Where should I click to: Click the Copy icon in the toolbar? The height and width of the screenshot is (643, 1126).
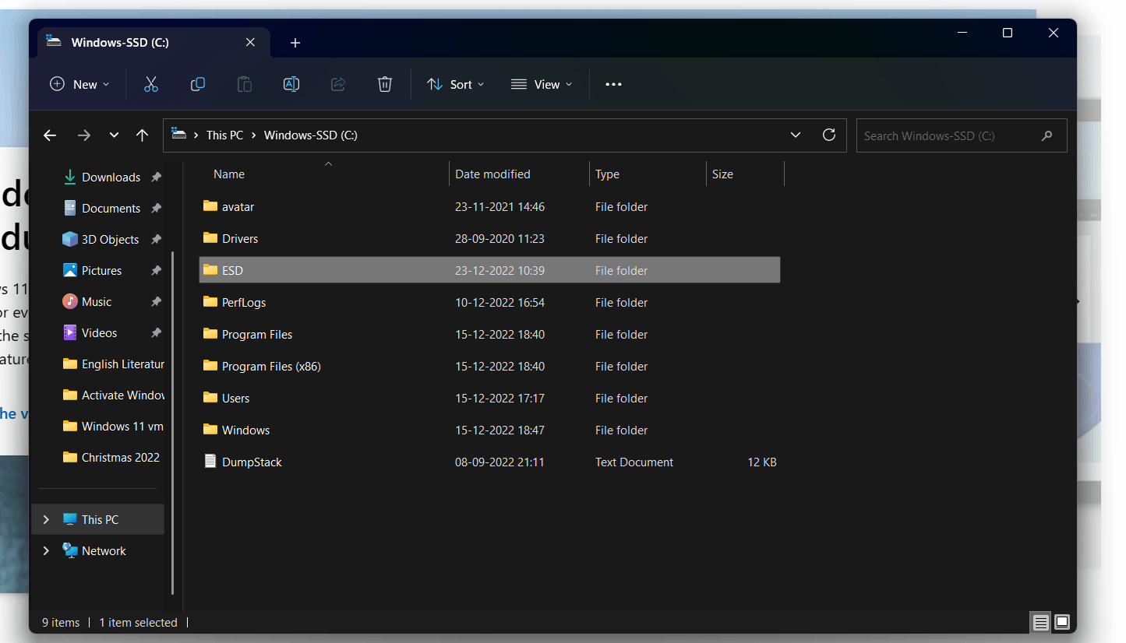[197, 84]
